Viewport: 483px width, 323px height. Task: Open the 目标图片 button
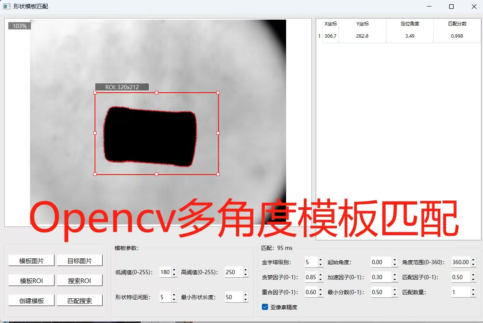pos(80,261)
